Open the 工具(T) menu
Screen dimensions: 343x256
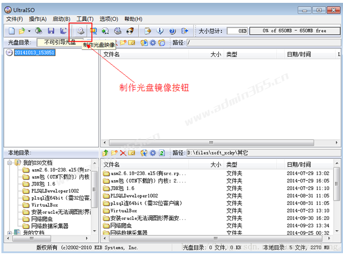pos(85,19)
